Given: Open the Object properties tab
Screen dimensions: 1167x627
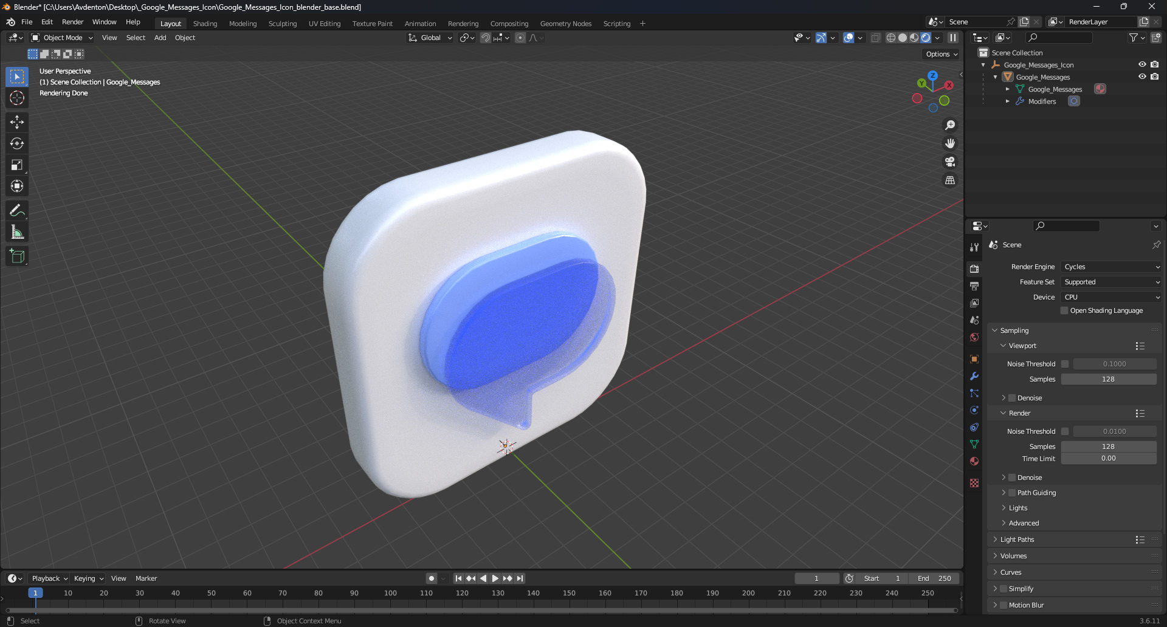Looking at the screenshot, I should coord(974,359).
